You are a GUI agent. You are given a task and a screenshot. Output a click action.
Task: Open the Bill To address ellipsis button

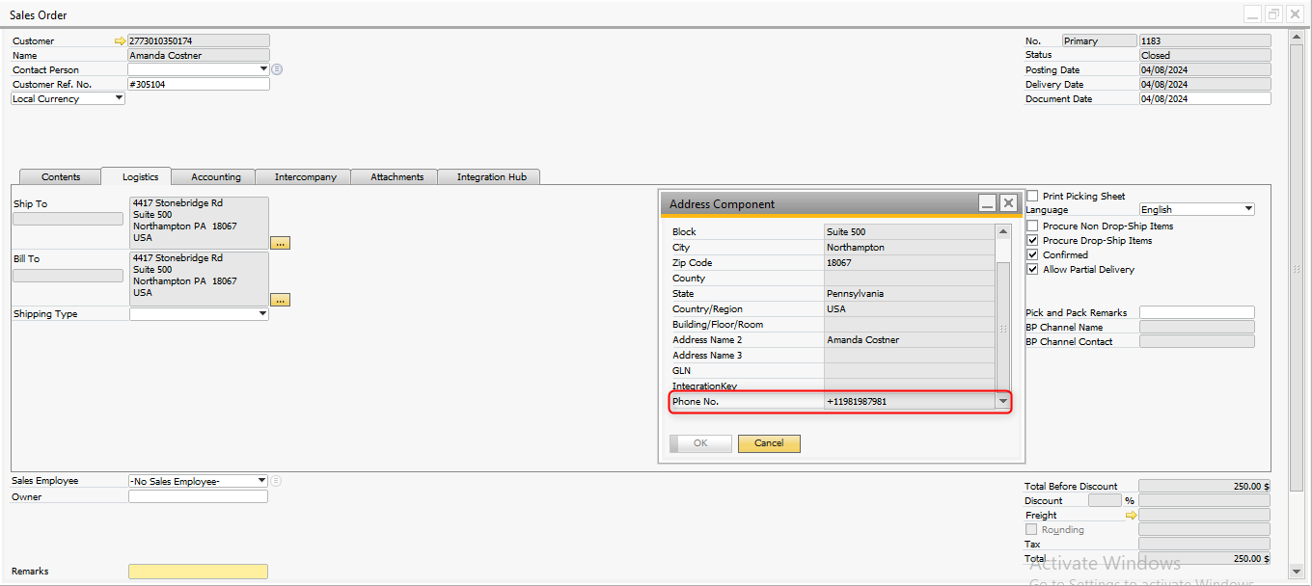[x=280, y=300]
